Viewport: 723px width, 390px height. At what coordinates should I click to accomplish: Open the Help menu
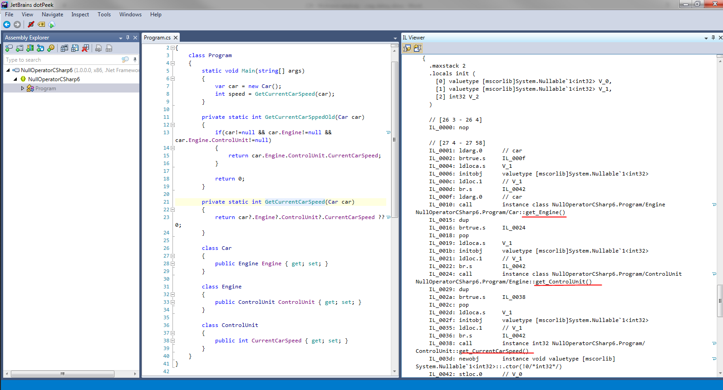[156, 15]
